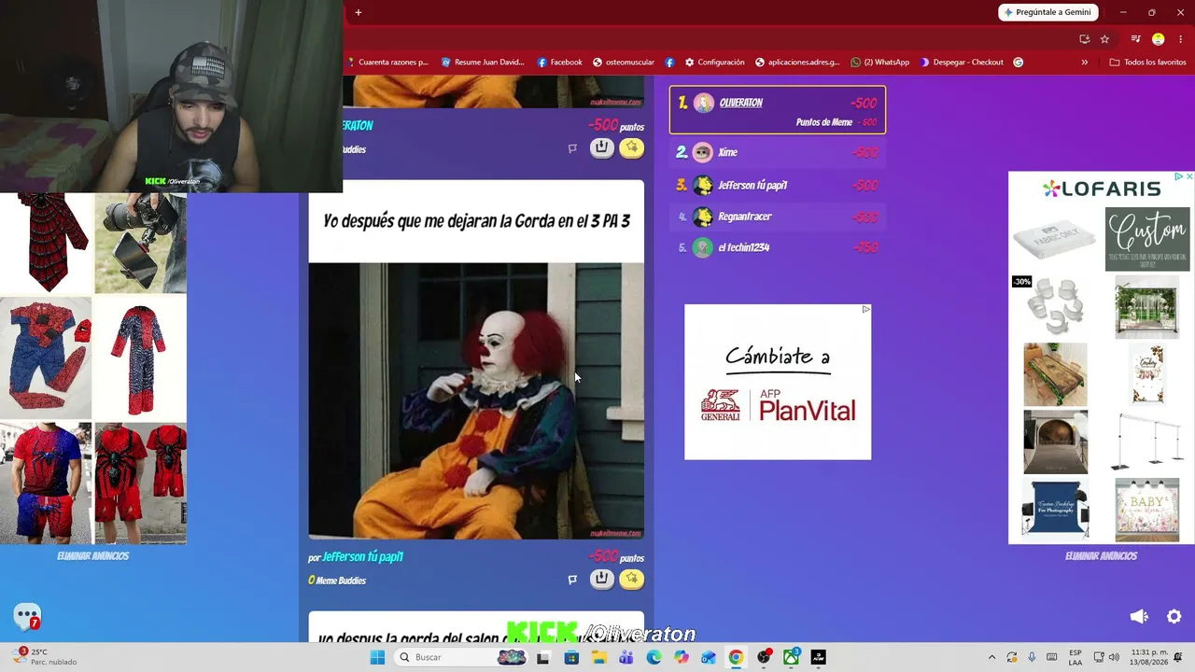Select OLIVERATON in the leaderboard
The height and width of the screenshot is (672, 1195).
point(778,109)
